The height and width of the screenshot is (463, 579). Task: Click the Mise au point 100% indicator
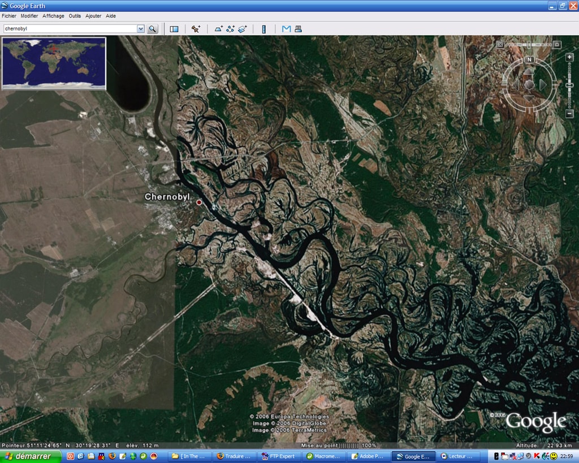coord(339,445)
